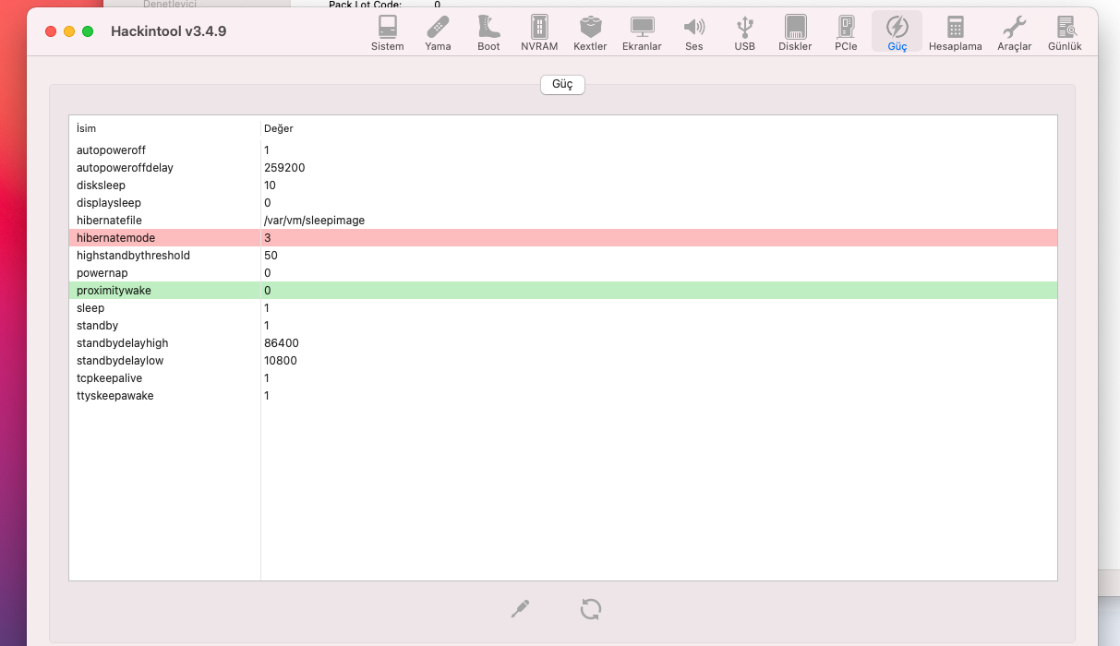The width and height of the screenshot is (1120, 646).
Task: Select the NVRAM toolbar icon
Action: [539, 32]
